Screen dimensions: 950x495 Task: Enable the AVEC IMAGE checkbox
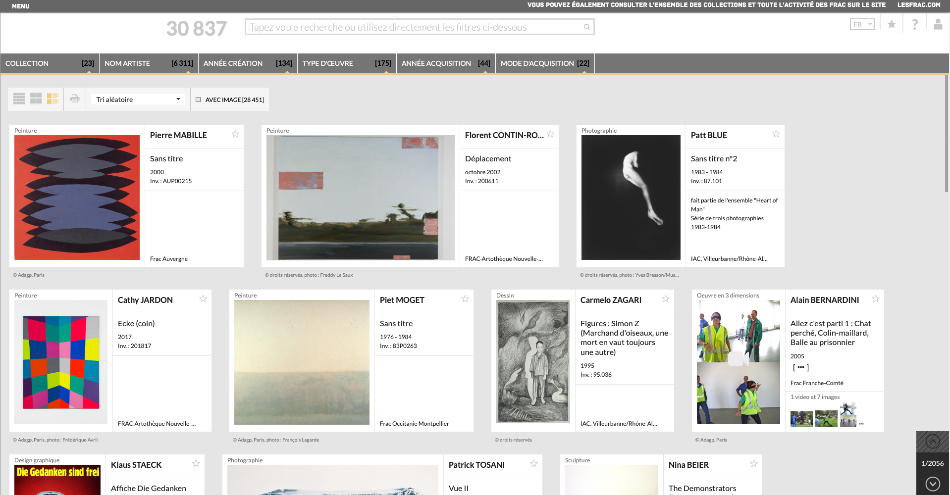coord(198,99)
